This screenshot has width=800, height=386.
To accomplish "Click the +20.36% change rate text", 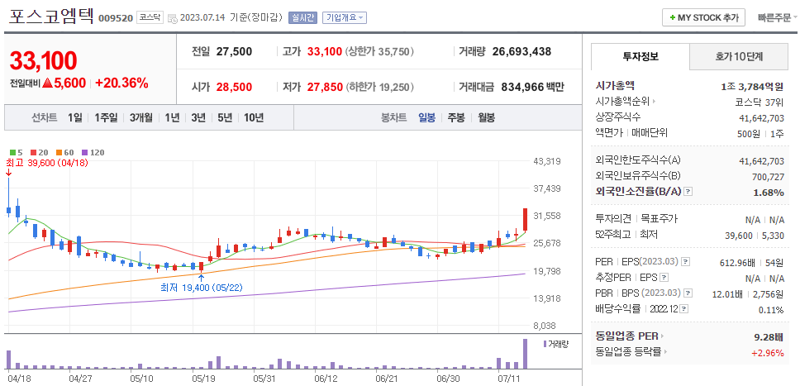I will (x=122, y=83).
